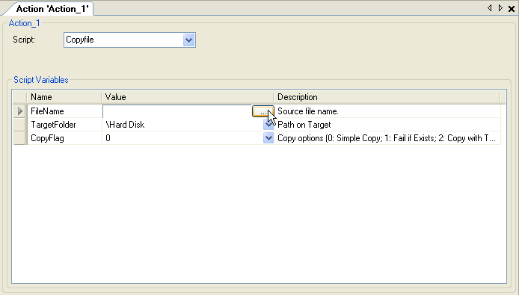
Task: Click the FileName browse ellipsis button
Action: [x=262, y=111]
